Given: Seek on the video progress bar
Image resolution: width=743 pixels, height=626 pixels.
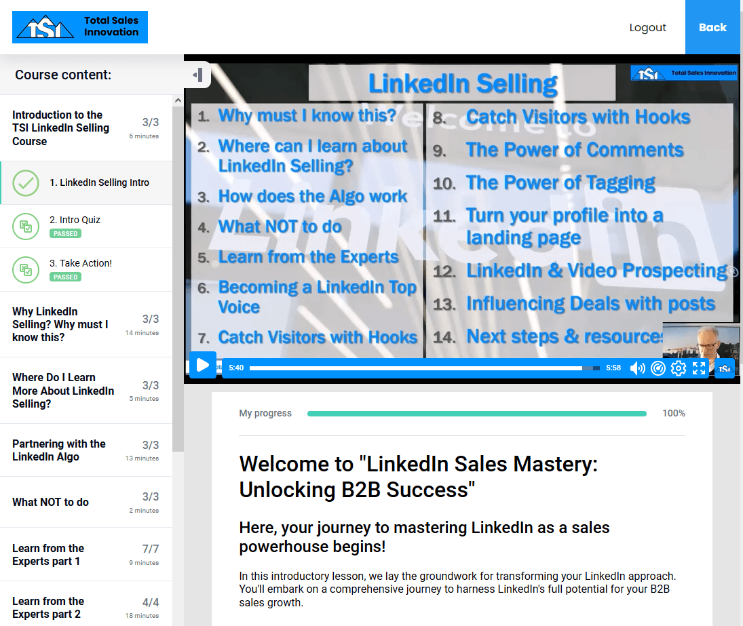Looking at the screenshot, I should 425,368.
